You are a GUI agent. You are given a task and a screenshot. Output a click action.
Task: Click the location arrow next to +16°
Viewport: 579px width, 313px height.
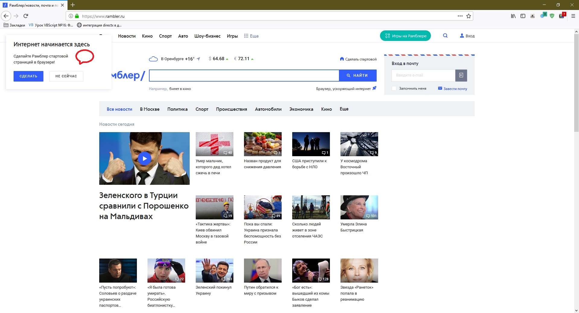pos(198,59)
